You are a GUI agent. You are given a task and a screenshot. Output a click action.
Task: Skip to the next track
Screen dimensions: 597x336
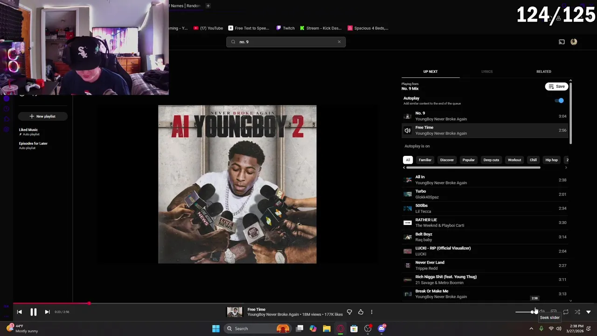point(47,312)
